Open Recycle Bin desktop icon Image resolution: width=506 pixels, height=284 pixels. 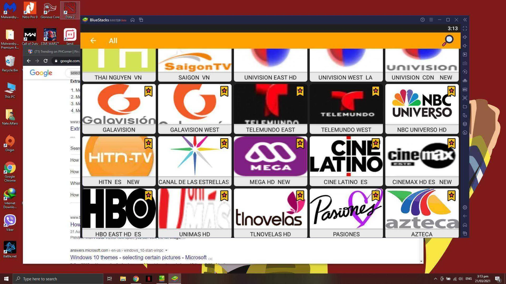tap(10, 63)
